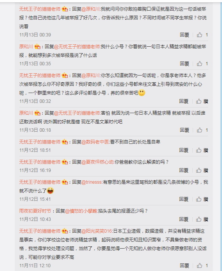The height and width of the screenshot is (271, 222).
Task: Click membership badge next to 原和川 in 00:35 comment
Action: click(x=37, y=46)
